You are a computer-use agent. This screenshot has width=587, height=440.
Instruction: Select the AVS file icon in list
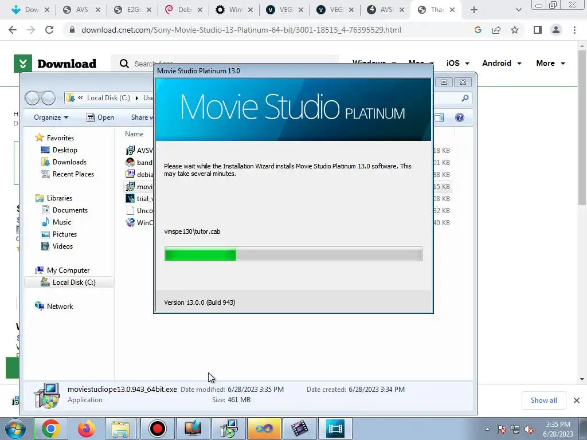pos(130,151)
